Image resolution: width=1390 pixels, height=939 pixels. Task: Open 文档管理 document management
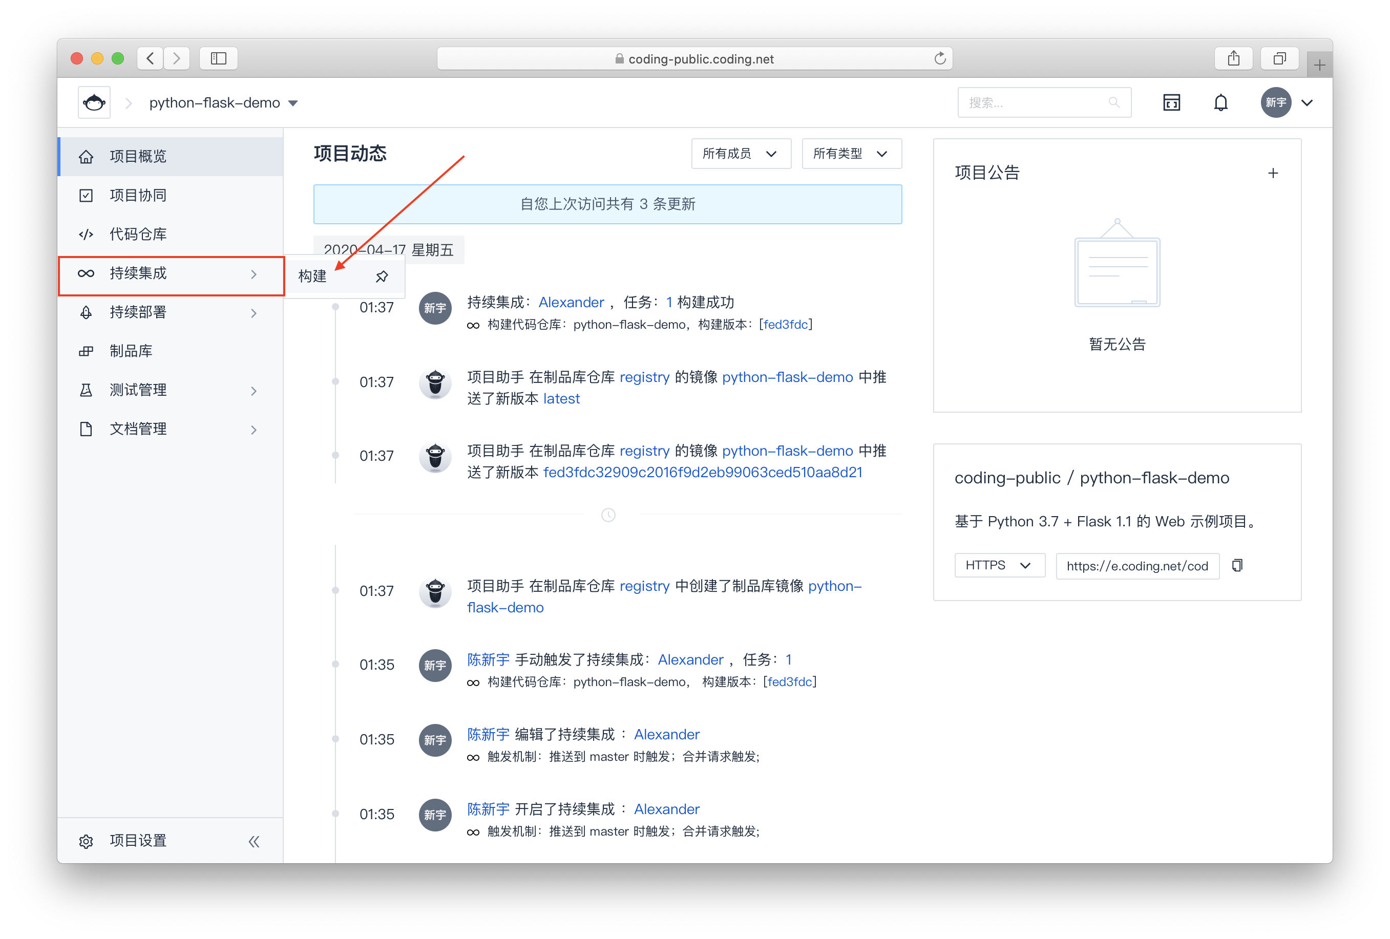(139, 428)
